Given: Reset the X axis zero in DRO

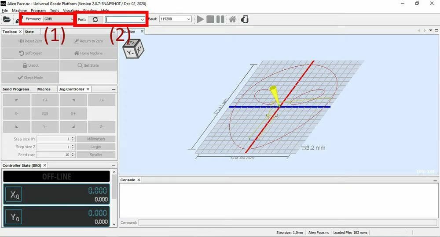Looking at the screenshot, I should click(x=13, y=195).
